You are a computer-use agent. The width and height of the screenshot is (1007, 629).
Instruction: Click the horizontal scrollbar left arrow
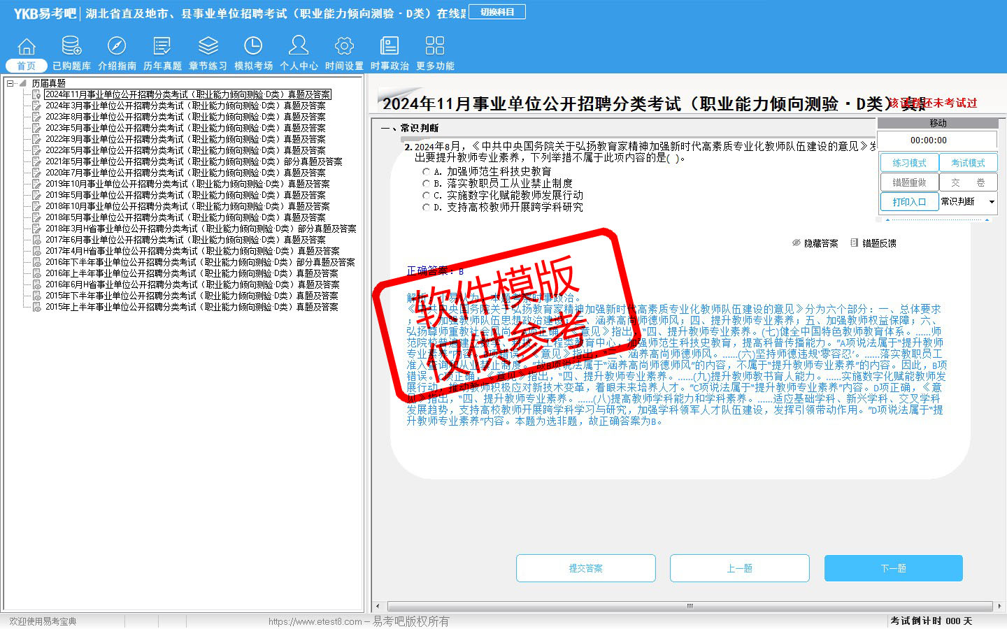[x=378, y=606]
